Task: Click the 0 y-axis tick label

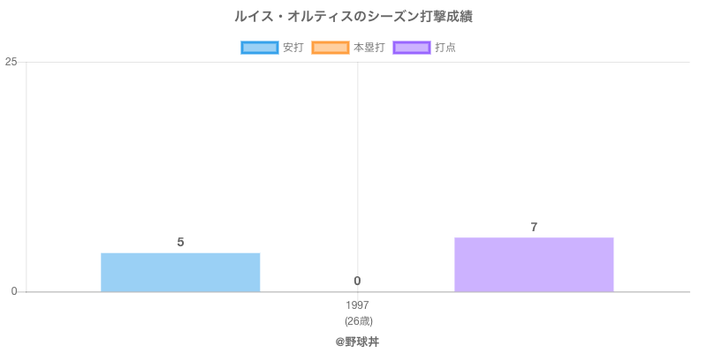Action: point(14,291)
